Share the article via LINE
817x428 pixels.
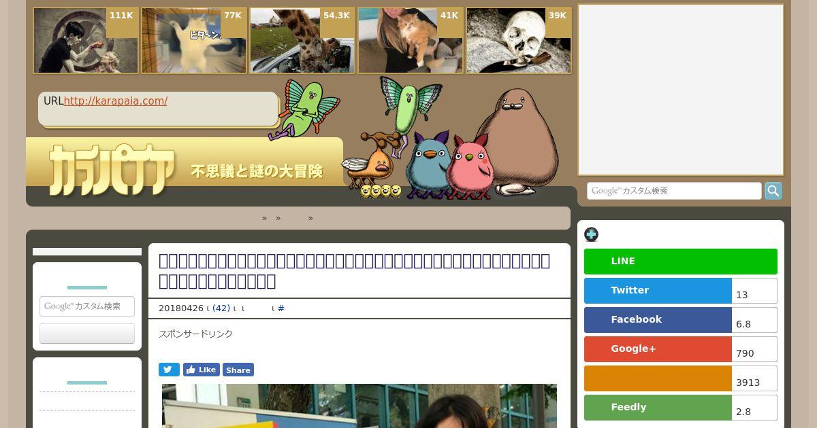pyautogui.click(x=681, y=262)
